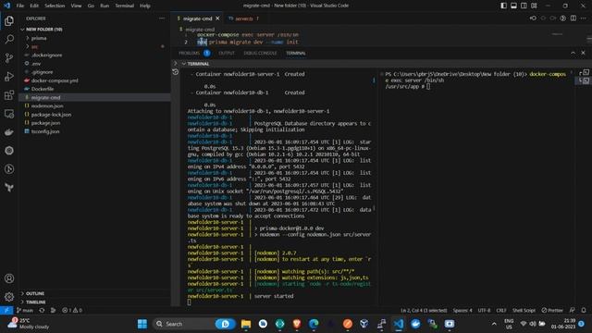This screenshot has width=592, height=333.
Task: Open the Accounts menu in activity bar
Action: pos(9,278)
